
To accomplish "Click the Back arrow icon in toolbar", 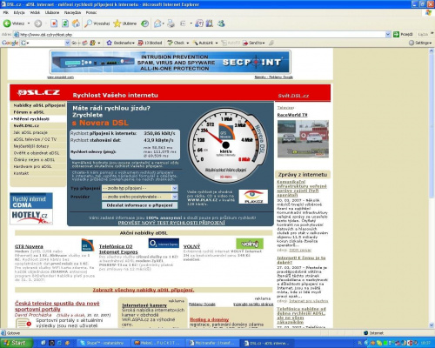I will [x=7, y=23].
